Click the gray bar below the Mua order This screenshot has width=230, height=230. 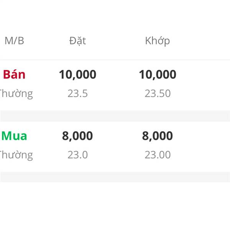point(115,177)
